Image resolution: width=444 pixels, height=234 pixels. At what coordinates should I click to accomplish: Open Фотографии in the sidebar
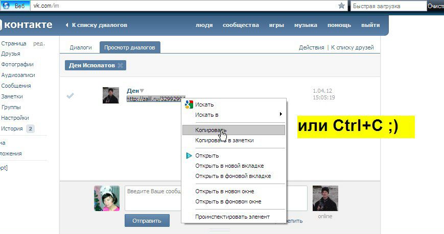click(17, 64)
